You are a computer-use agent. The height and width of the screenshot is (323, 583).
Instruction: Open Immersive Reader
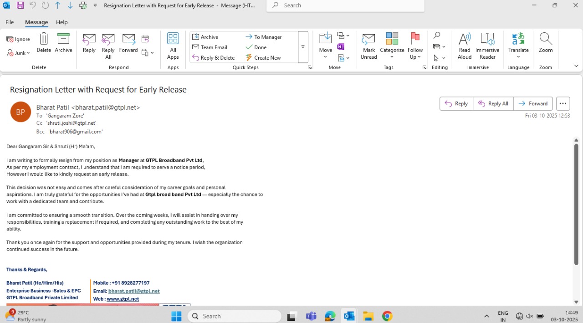(487, 46)
